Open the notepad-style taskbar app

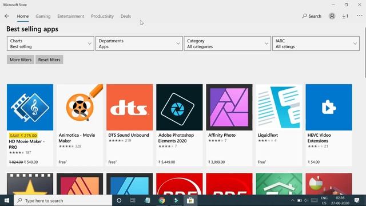pyautogui.click(x=148, y=200)
